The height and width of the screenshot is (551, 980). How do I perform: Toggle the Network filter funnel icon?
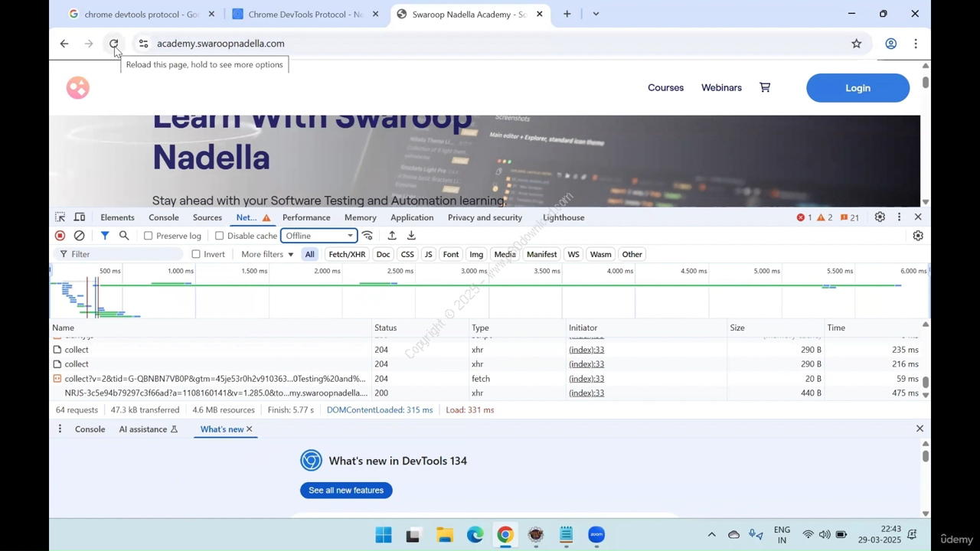(105, 236)
